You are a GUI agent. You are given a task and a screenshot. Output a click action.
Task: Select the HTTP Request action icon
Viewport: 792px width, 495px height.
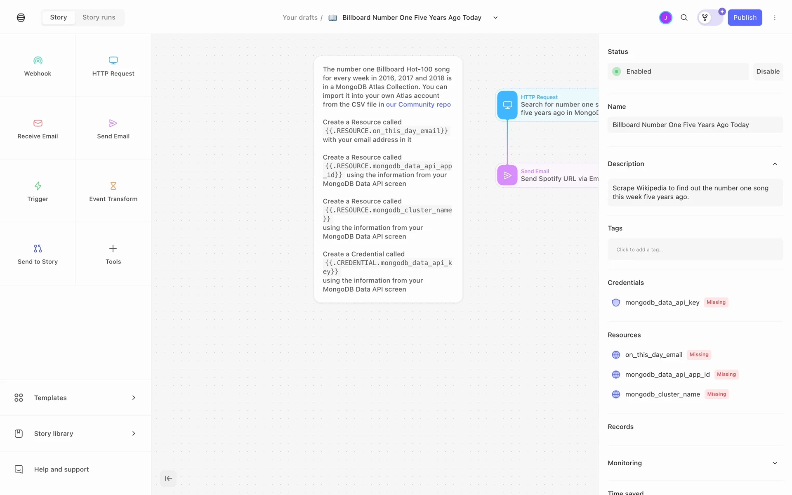point(113,61)
